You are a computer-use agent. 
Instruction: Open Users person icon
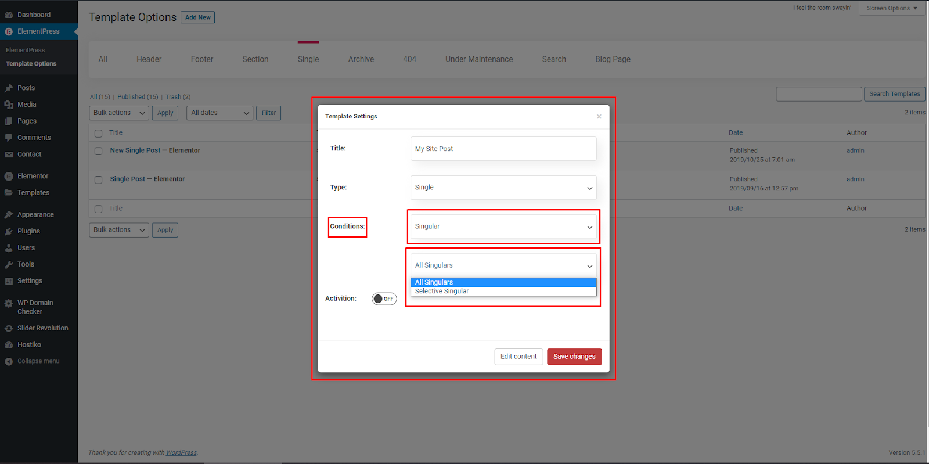pyautogui.click(x=9, y=248)
